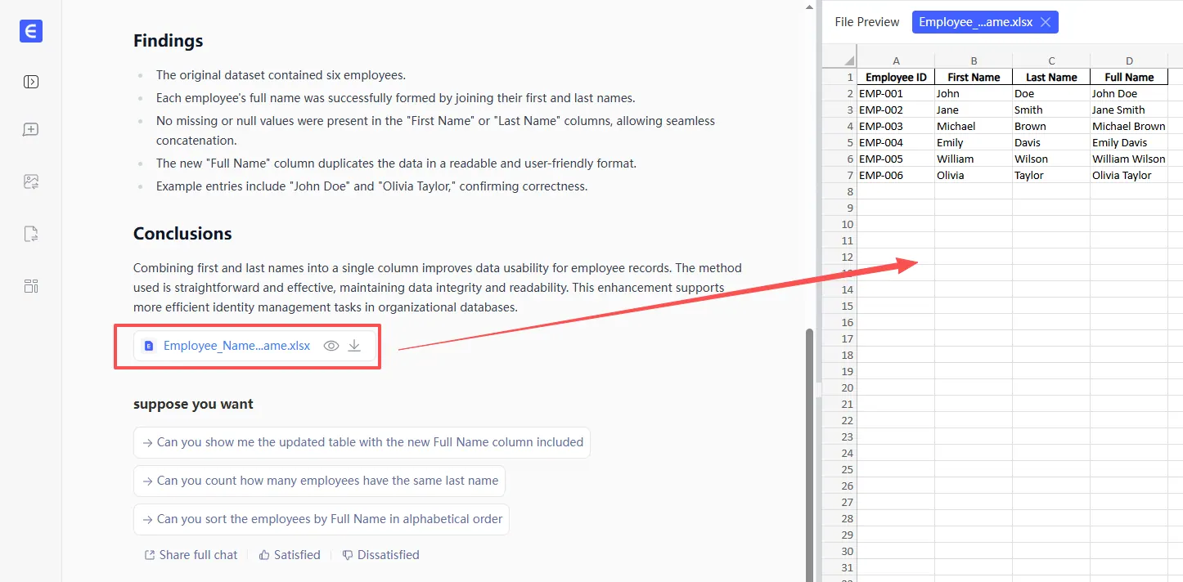Choose suggestion to show updated table
The image size is (1183, 582).
[x=362, y=442]
